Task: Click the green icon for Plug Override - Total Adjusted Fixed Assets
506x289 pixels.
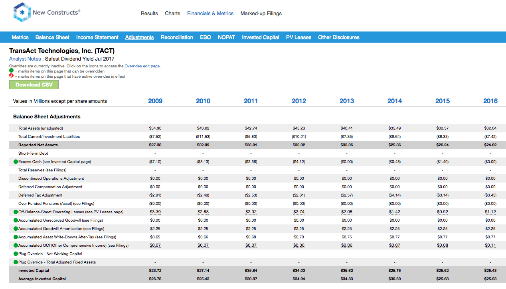Action: [16, 262]
